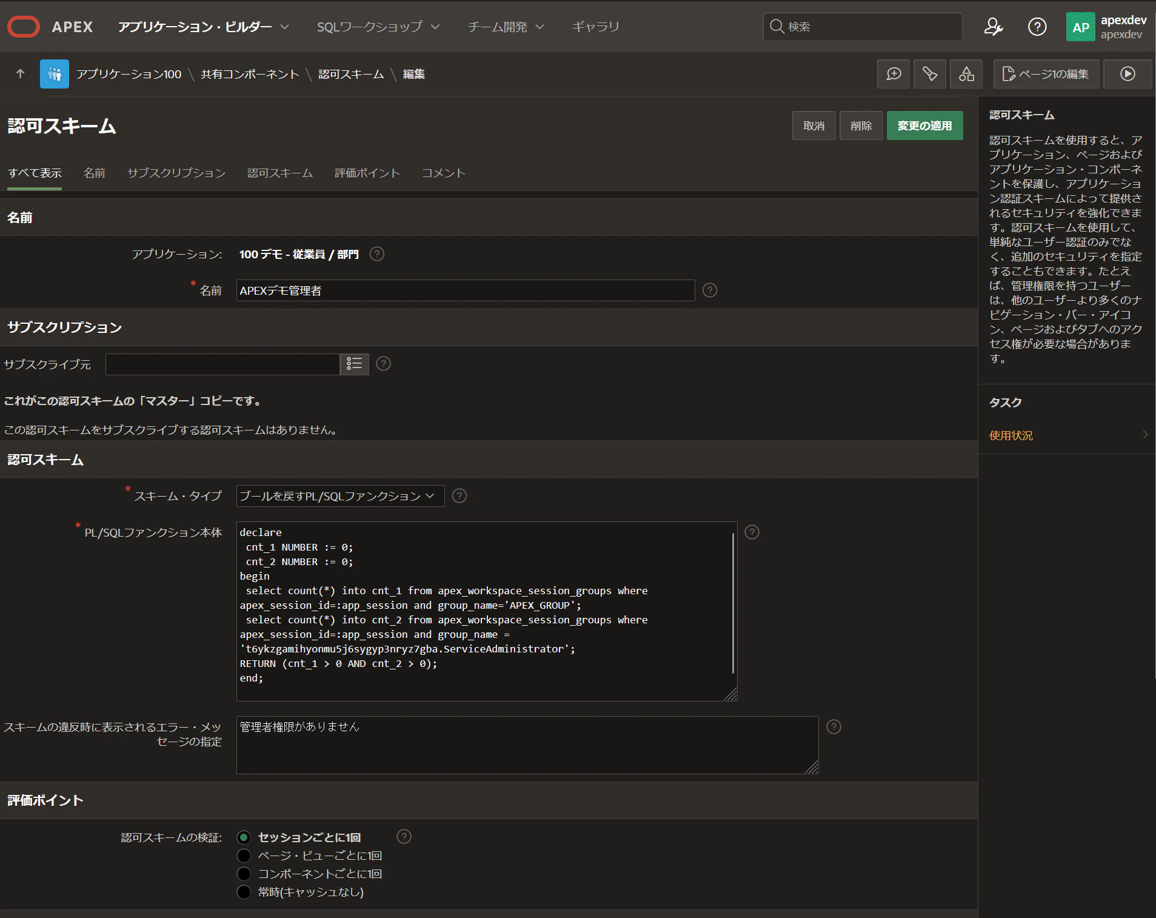1156x918 pixels.
Task: Click the apexdev username label
Action: click(1124, 20)
